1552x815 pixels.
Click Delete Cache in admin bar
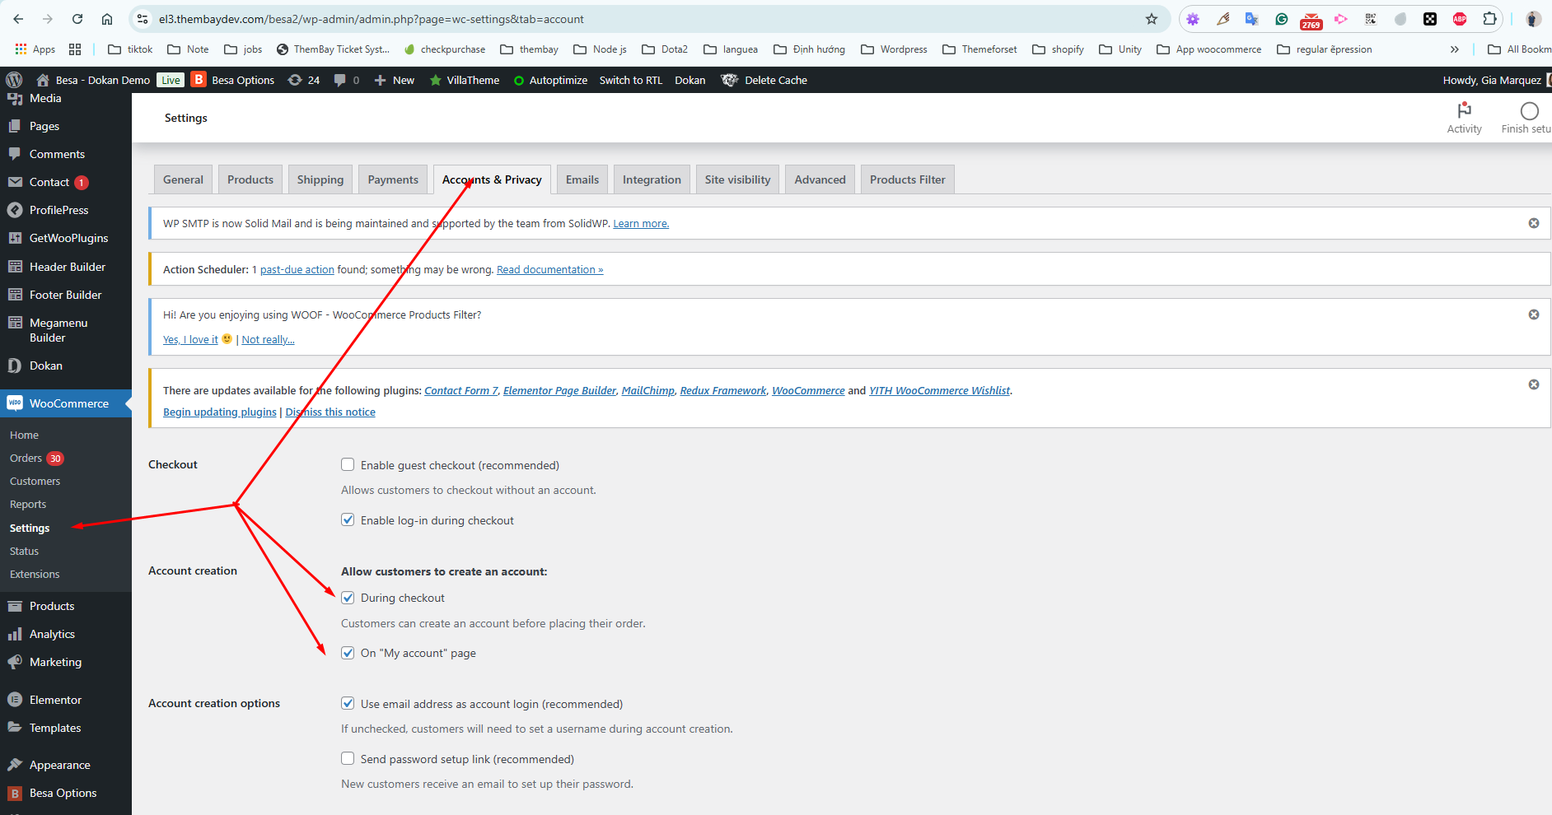pos(764,80)
